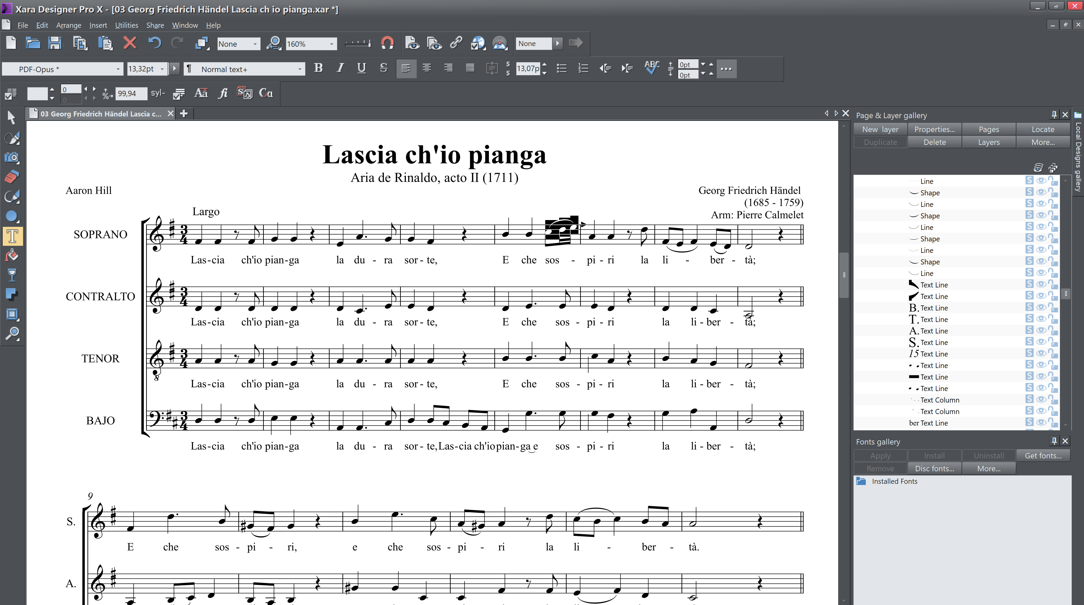Center align the text
Viewport: 1084px width, 605px height.
[x=427, y=68]
